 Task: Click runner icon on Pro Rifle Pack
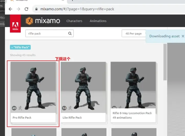click(x=20, y=108)
